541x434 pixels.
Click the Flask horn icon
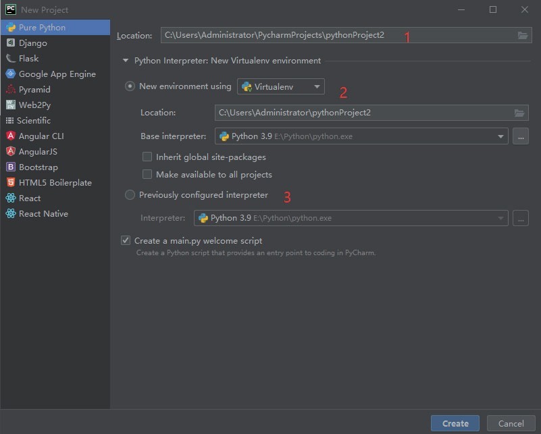pos(11,58)
